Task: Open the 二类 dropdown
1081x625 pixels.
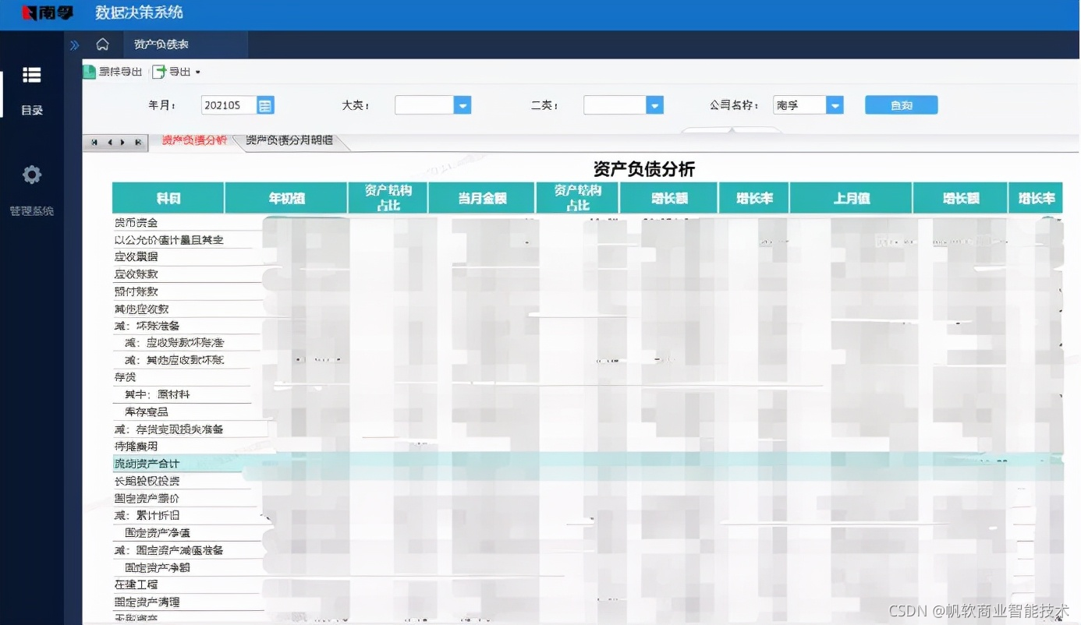Action: click(654, 104)
